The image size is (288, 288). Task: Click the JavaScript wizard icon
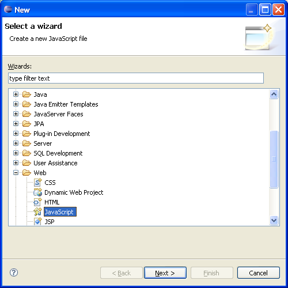37,212
